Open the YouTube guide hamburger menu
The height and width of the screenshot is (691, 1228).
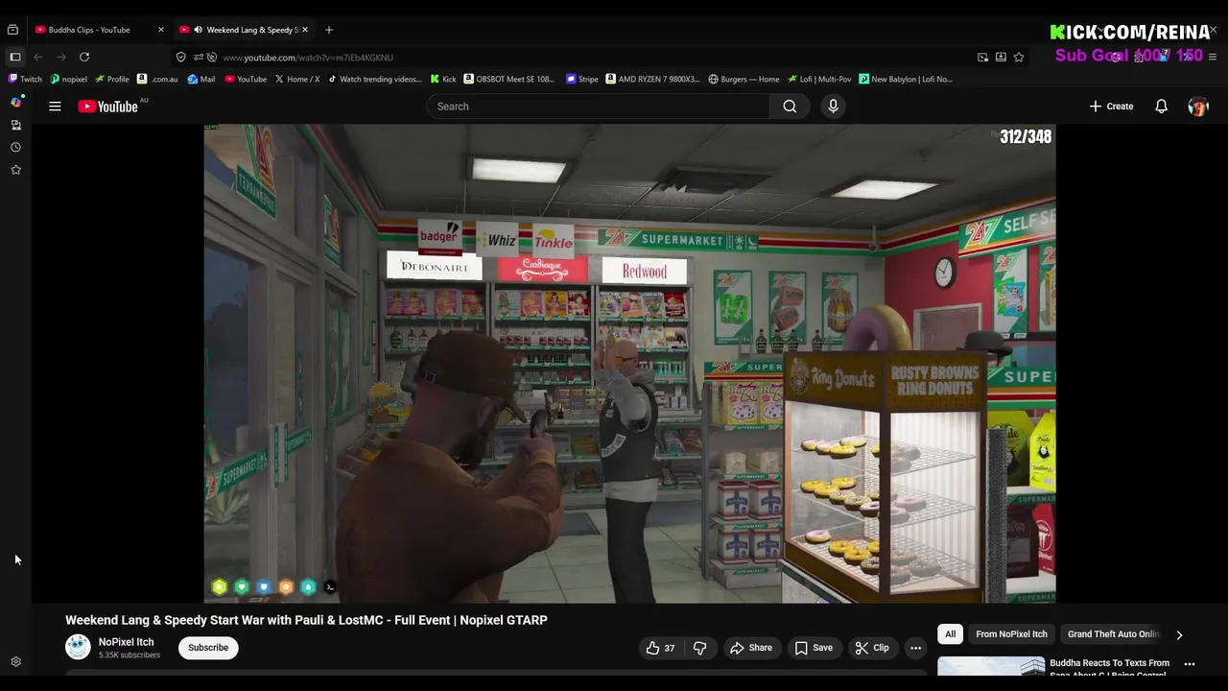click(x=55, y=107)
